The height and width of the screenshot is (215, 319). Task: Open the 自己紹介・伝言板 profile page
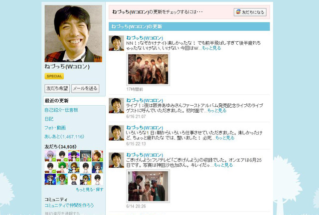pyautogui.click(x=64, y=110)
